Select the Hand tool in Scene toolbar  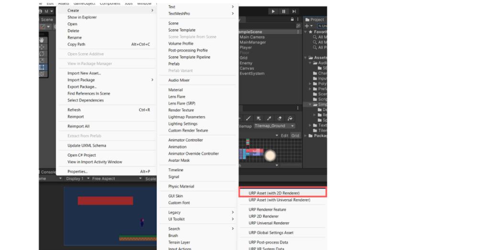(x=42, y=40)
